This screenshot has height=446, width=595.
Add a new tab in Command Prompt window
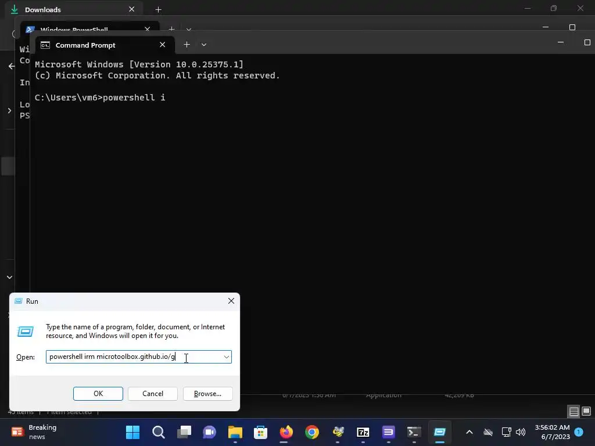(x=187, y=45)
